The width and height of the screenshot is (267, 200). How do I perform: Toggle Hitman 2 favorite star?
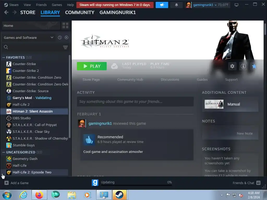[254, 66]
